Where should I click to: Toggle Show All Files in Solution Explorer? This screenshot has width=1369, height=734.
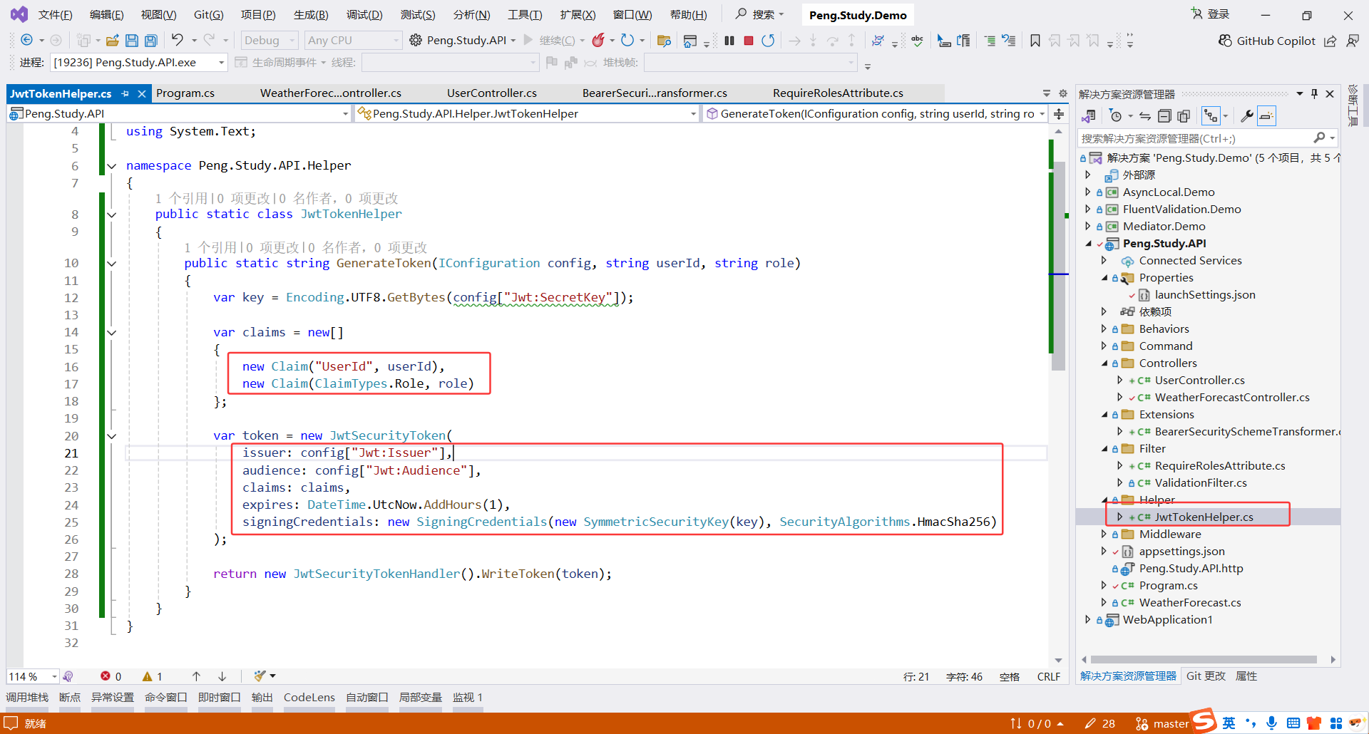pyautogui.click(x=1184, y=116)
